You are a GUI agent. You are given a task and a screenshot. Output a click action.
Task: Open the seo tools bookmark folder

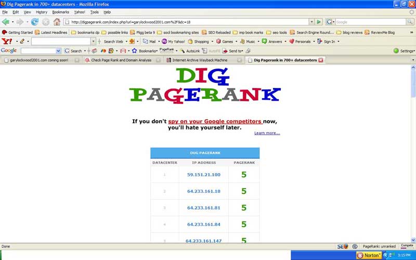coord(277,32)
